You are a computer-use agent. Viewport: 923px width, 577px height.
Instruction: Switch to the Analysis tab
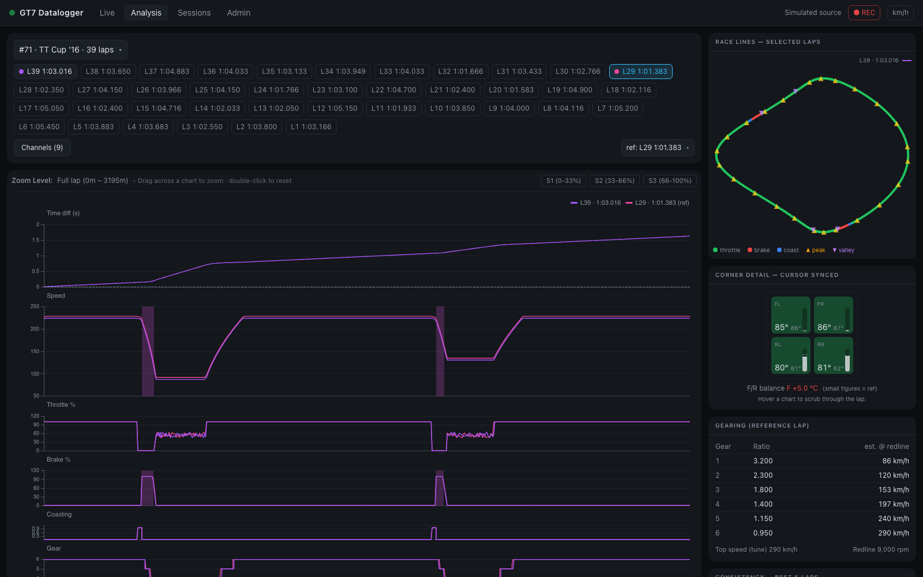coord(146,13)
